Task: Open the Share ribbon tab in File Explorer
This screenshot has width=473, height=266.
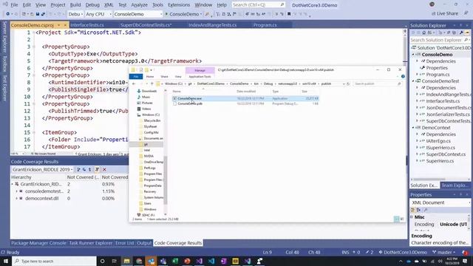Action: tap(164, 77)
